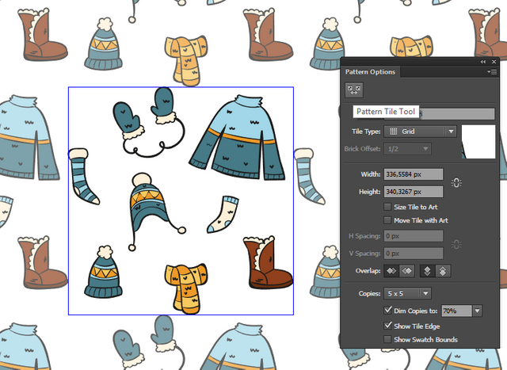
Task: Select Right in Front overlap icon
Action: point(407,271)
